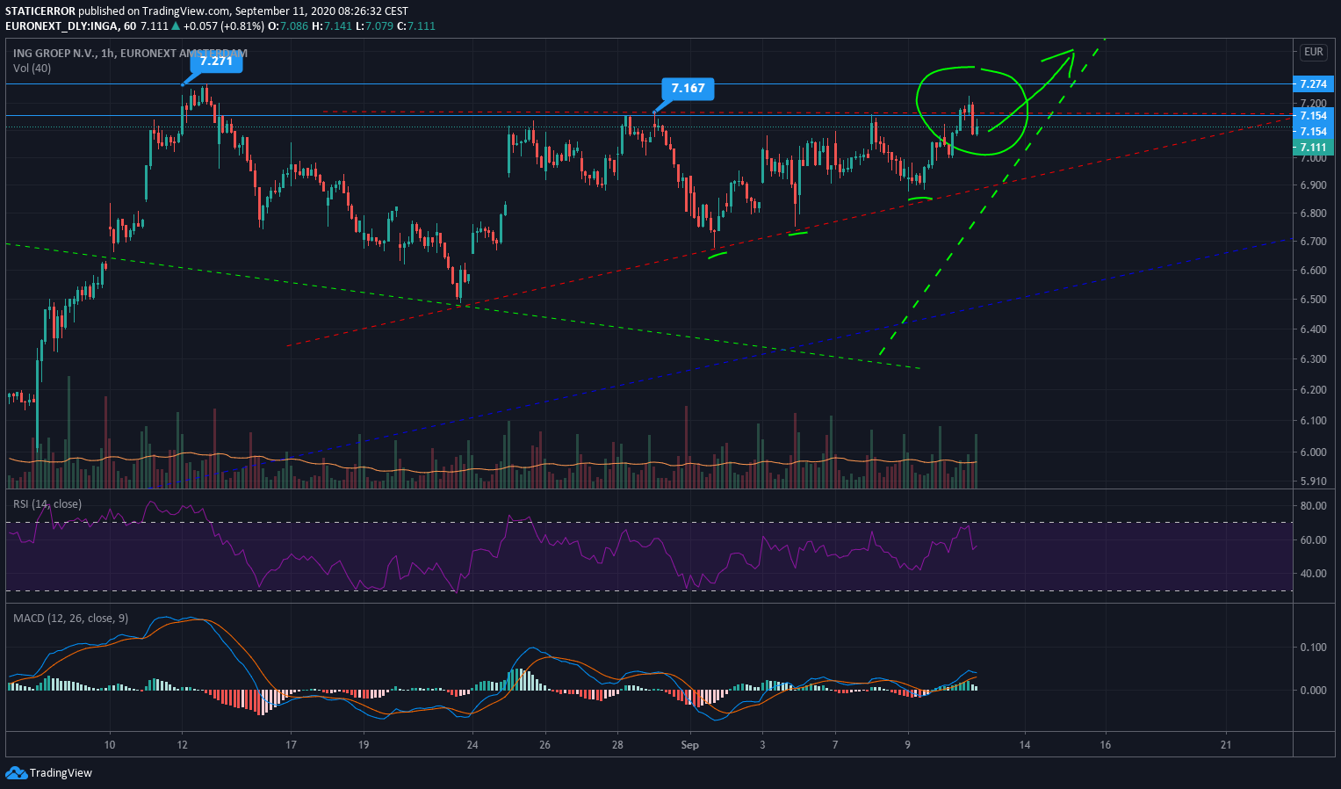Click the 6.100 price axis label
Image resolution: width=1341 pixels, height=789 pixels.
coord(1314,421)
